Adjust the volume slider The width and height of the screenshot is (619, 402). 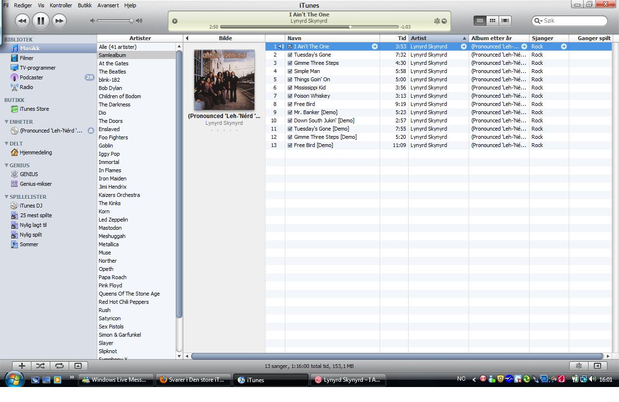(115, 21)
